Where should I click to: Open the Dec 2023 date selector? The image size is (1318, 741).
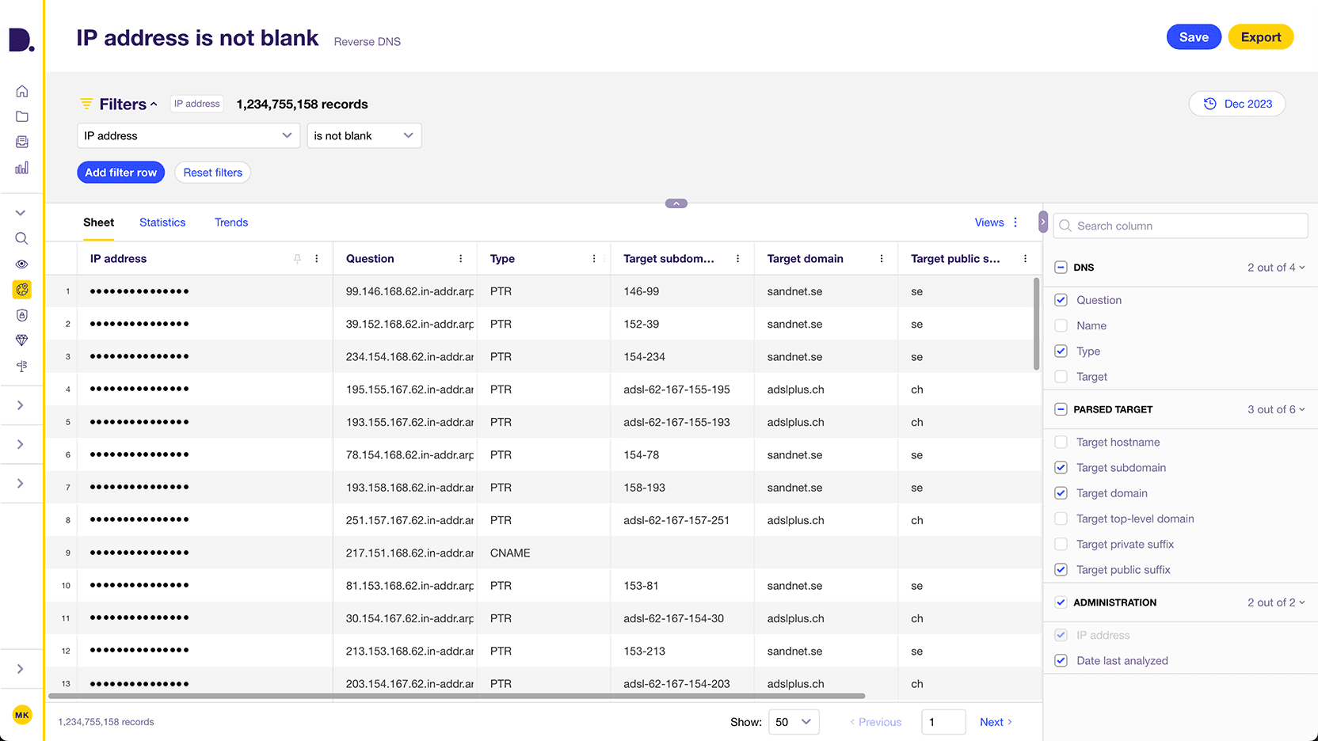point(1237,104)
